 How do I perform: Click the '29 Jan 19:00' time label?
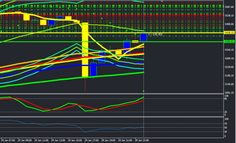click(x=108, y=140)
